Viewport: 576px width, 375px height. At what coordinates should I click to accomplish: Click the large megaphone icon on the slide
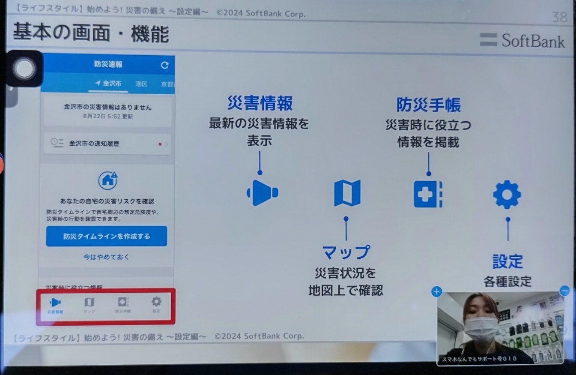(x=262, y=193)
